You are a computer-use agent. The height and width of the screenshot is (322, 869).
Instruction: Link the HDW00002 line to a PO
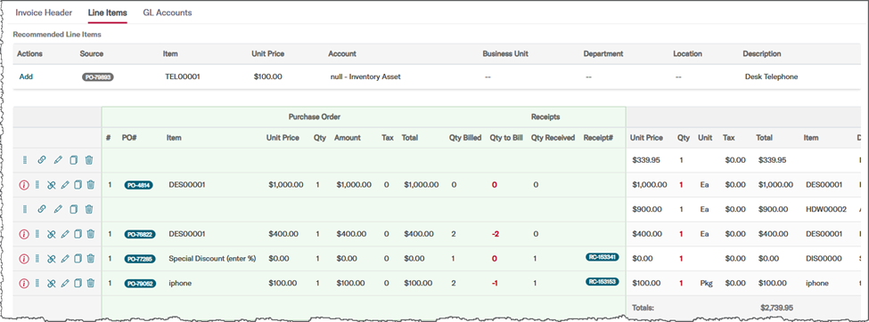click(x=42, y=209)
